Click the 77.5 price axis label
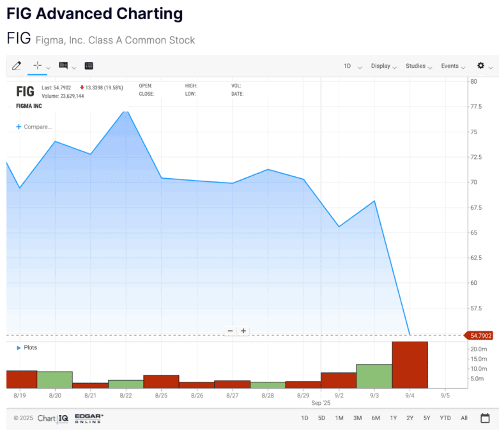 [x=476, y=107]
